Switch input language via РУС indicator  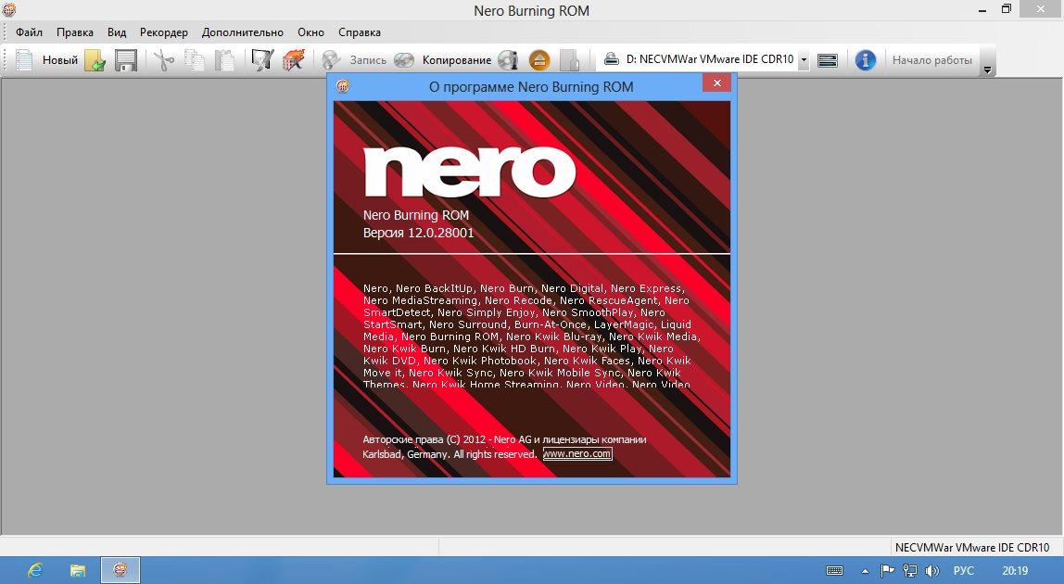pyautogui.click(x=964, y=571)
